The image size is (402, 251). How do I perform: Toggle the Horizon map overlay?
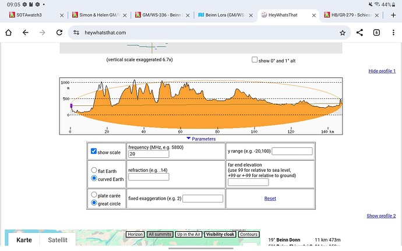click(x=135, y=234)
